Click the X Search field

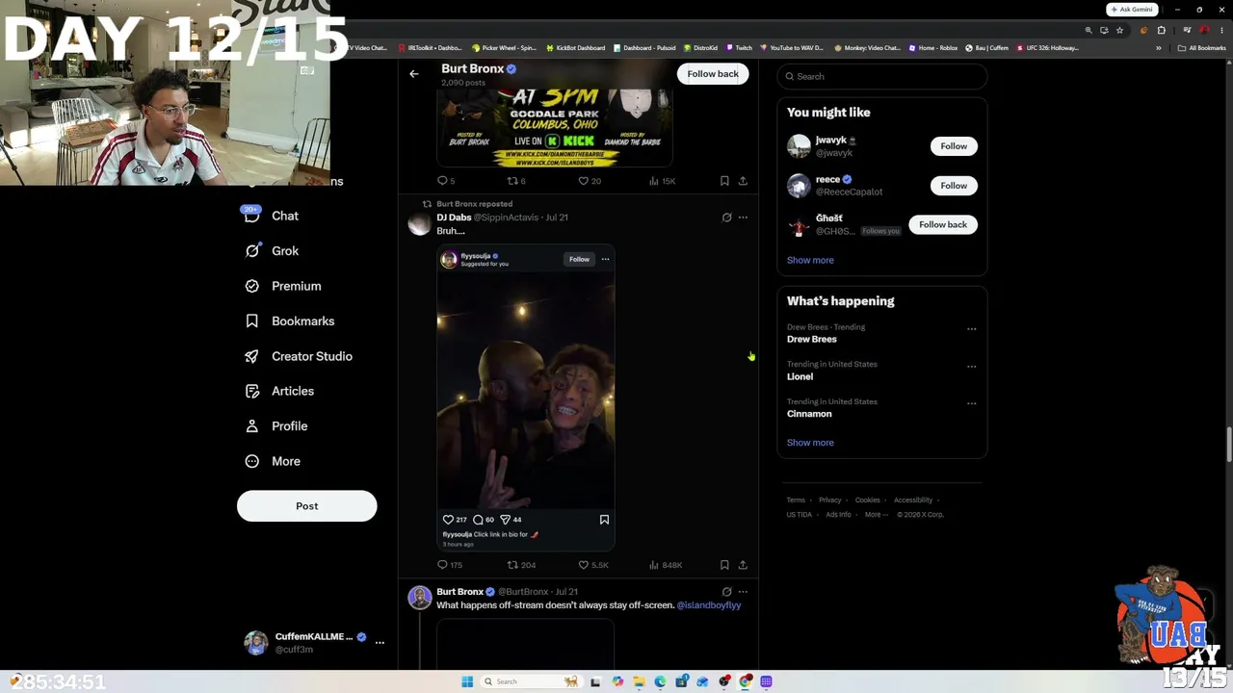tap(882, 76)
